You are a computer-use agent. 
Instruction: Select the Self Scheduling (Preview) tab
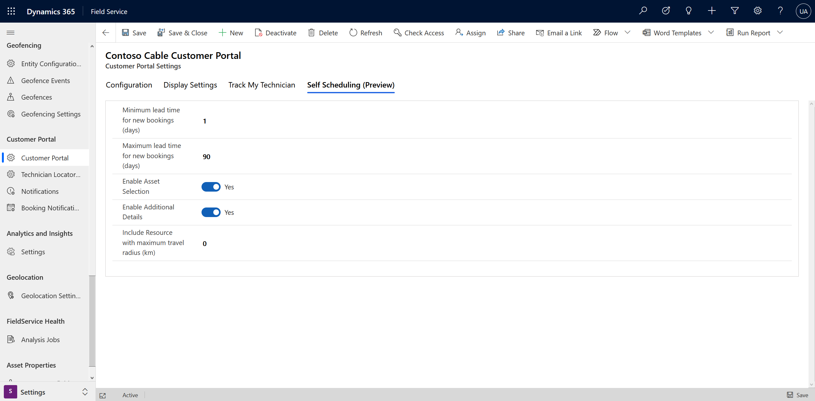(x=351, y=85)
